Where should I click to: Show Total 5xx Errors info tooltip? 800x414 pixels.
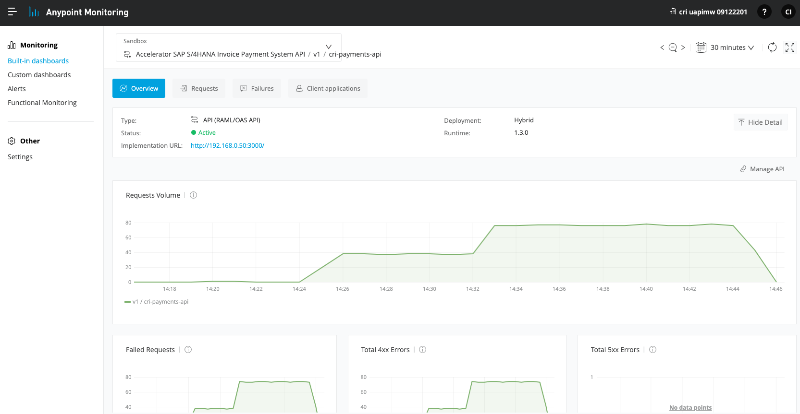(653, 350)
